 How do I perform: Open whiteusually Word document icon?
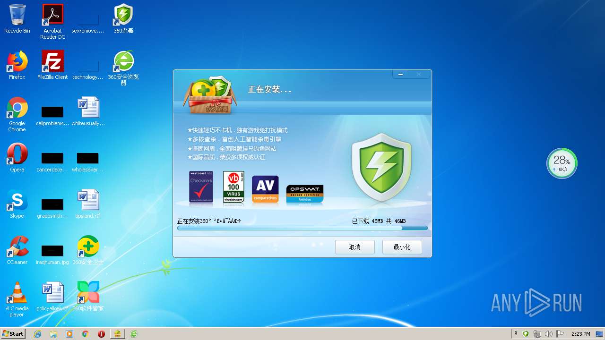[x=88, y=111]
